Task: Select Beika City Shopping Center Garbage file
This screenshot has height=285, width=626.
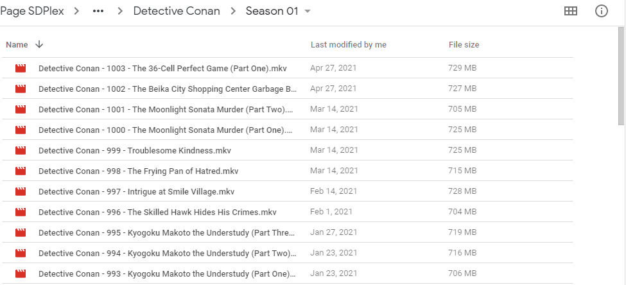Action: tap(168, 89)
